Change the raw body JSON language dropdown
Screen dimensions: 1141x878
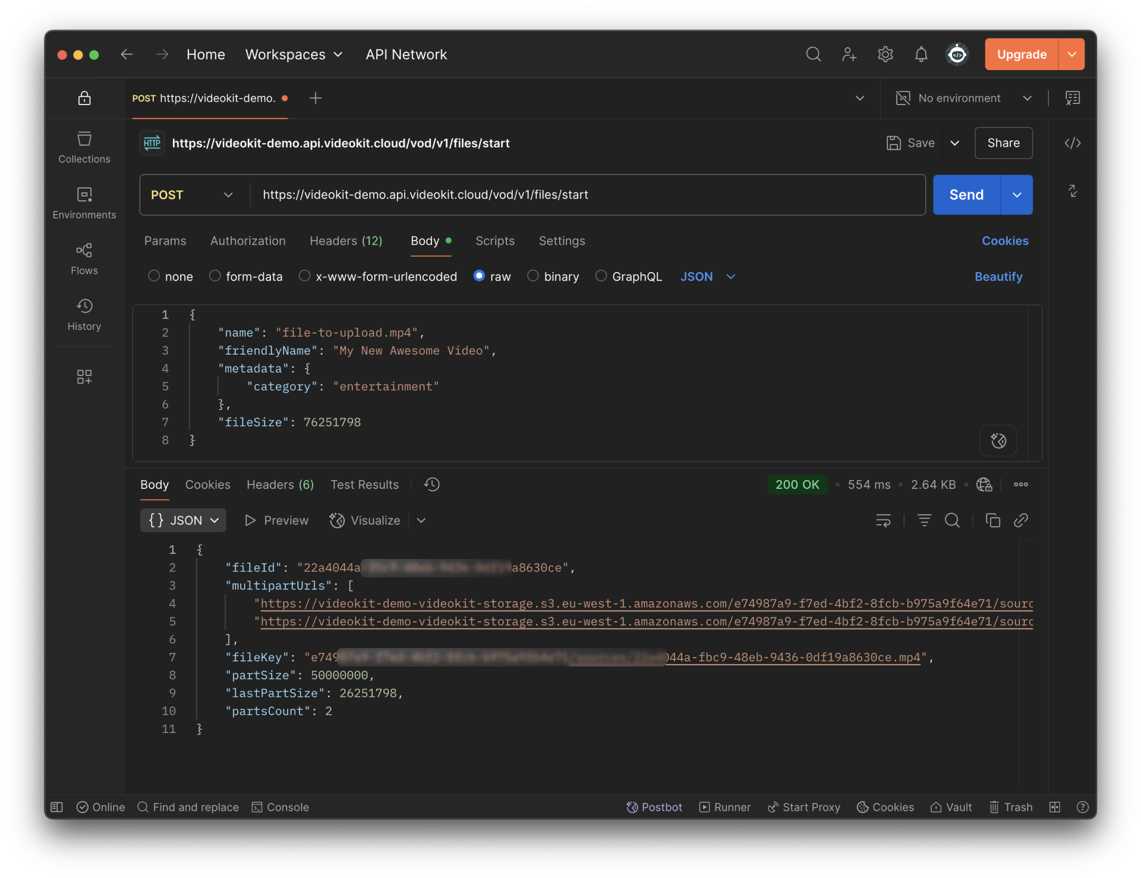(x=708, y=277)
